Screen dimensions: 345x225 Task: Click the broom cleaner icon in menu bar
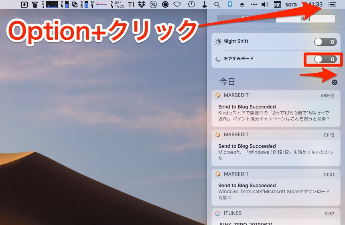[x=205, y=4]
